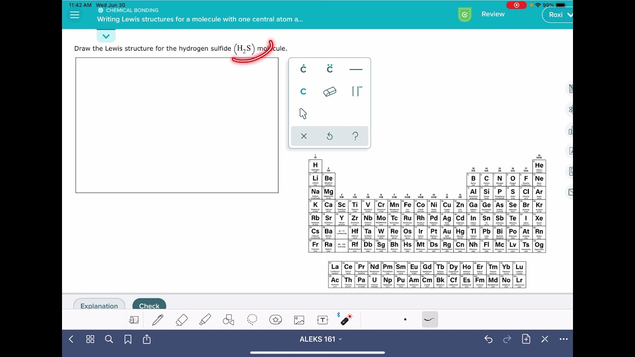Select the text box tool
This screenshot has width=635, height=357.
point(322,320)
